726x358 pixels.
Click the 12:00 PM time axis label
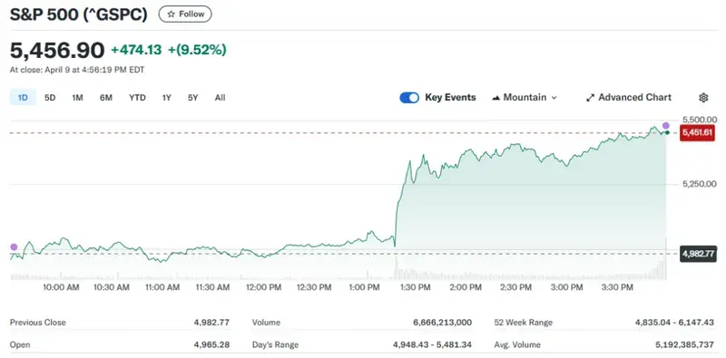coord(263,287)
